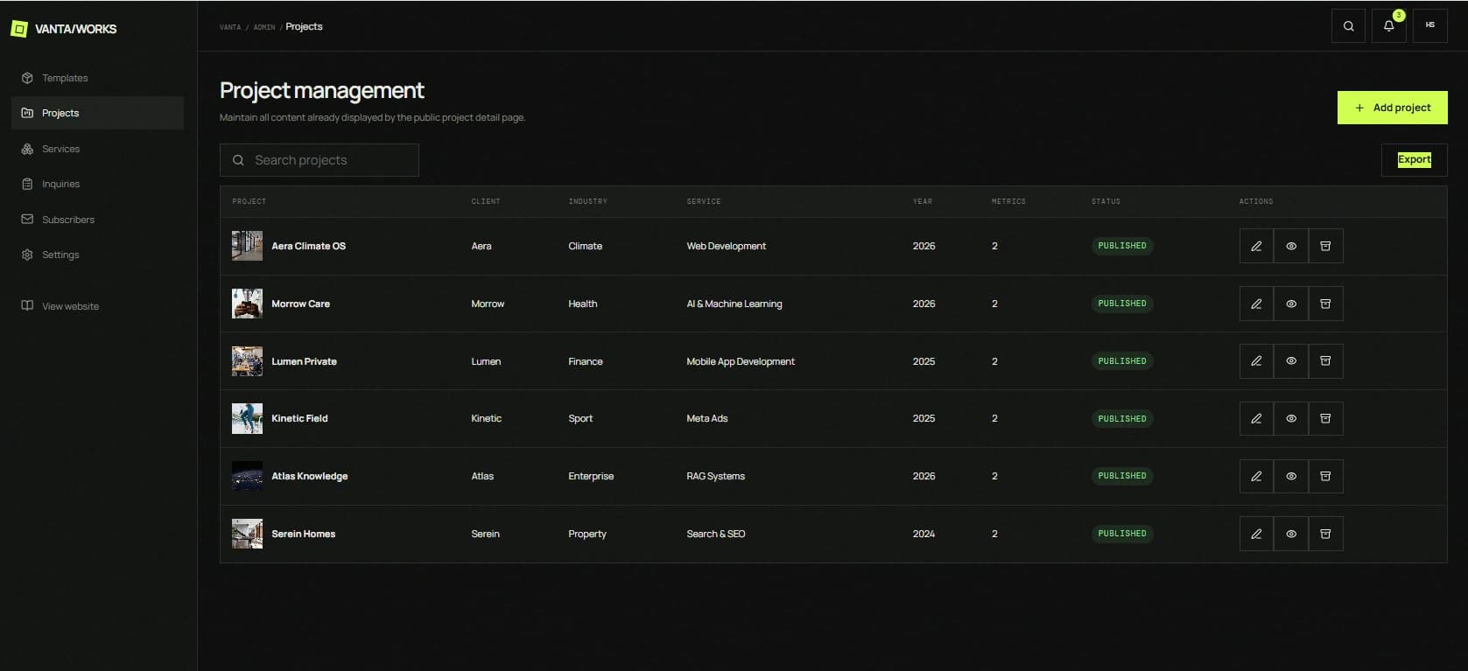Edit the Kinetic Field project
This screenshot has height=671, width=1468.
pos(1256,418)
